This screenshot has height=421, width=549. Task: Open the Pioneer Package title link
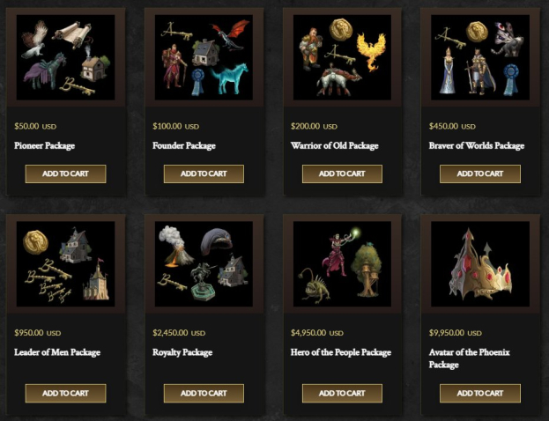(x=44, y=146)
